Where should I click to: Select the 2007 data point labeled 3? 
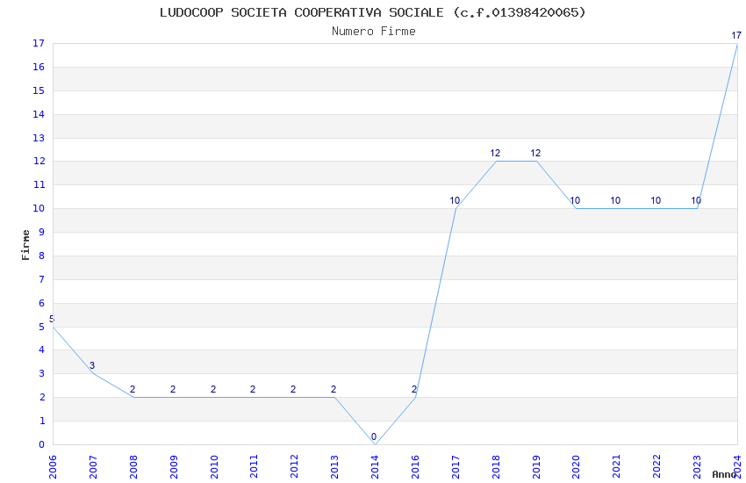pyautogui.click(x=93, y=373)
